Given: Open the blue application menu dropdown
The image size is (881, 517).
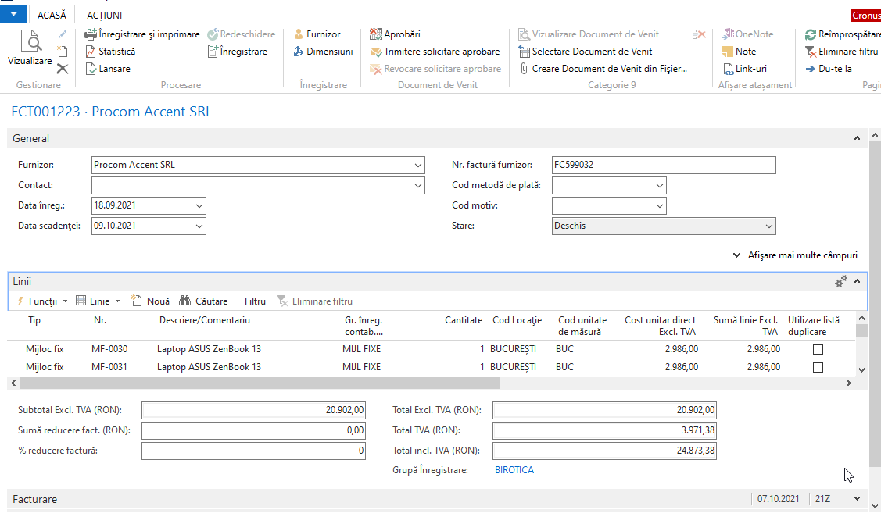Looking at the screenshot, I should [x=13, y=13].
